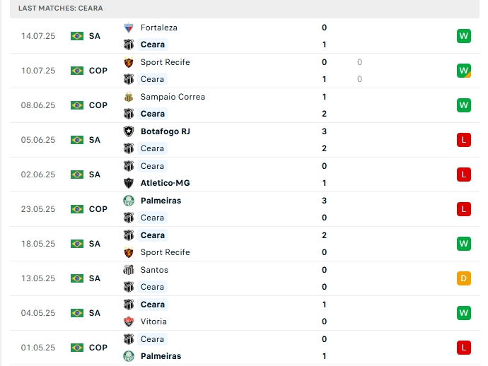Screen dimensions: 488x366
Task: Open the Sampaio Correa team link
Action: pyautogui.click(x=173, y=97)
